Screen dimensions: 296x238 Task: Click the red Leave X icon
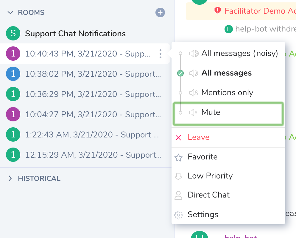(178, 137)
